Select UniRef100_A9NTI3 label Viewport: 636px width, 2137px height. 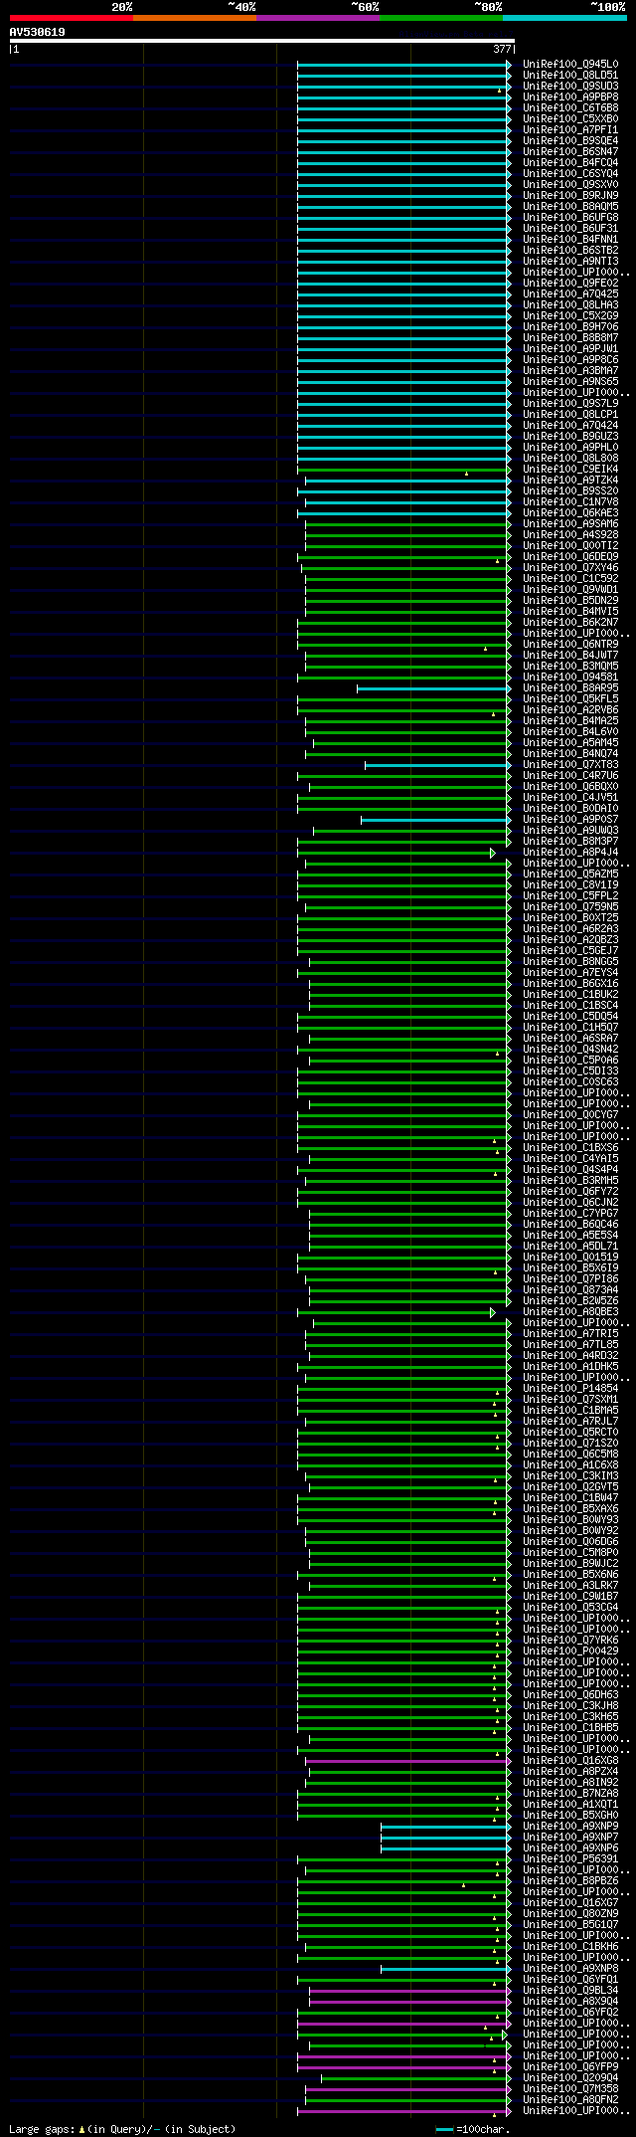570,261
